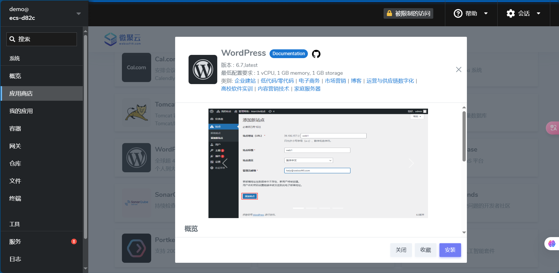Show the previous screenshot in carousel
Screen dimensions: 559x273
[225, 163]
